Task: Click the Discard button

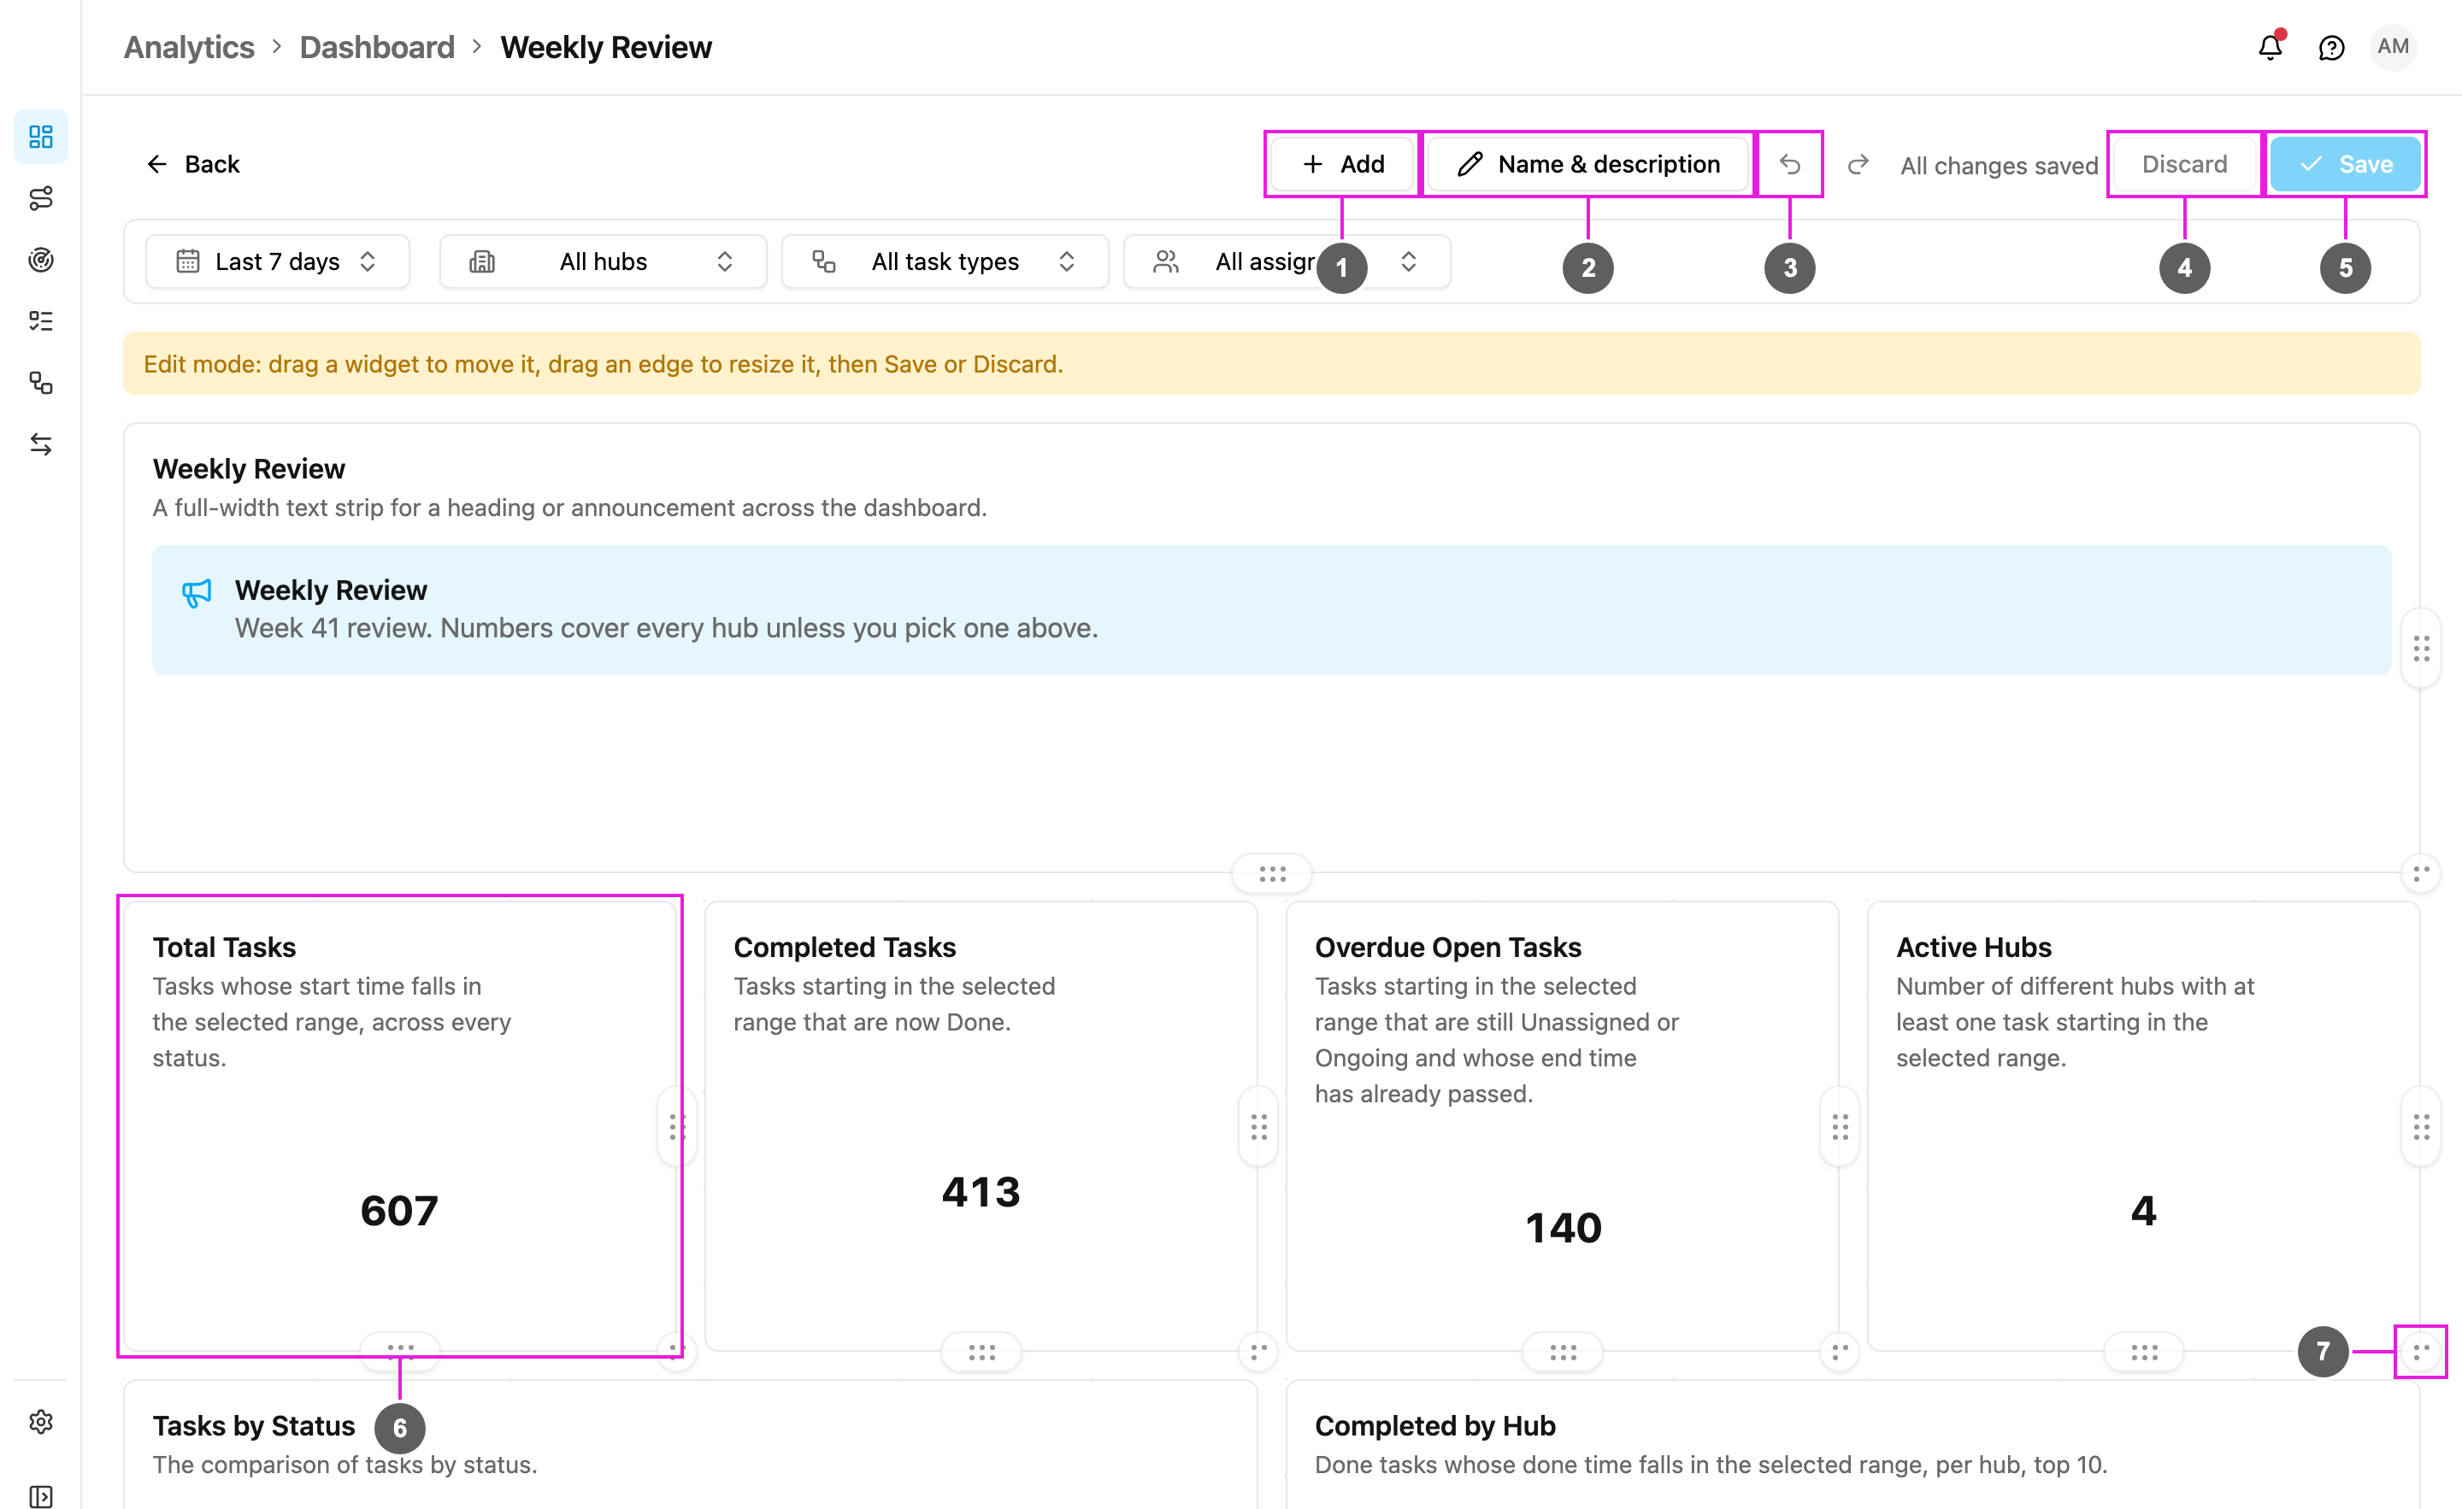Action: [2184, 164]
